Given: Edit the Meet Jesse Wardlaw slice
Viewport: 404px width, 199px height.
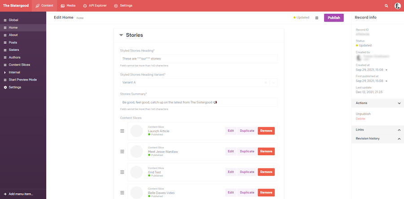Looking at the screenshot, I should 231,151.
